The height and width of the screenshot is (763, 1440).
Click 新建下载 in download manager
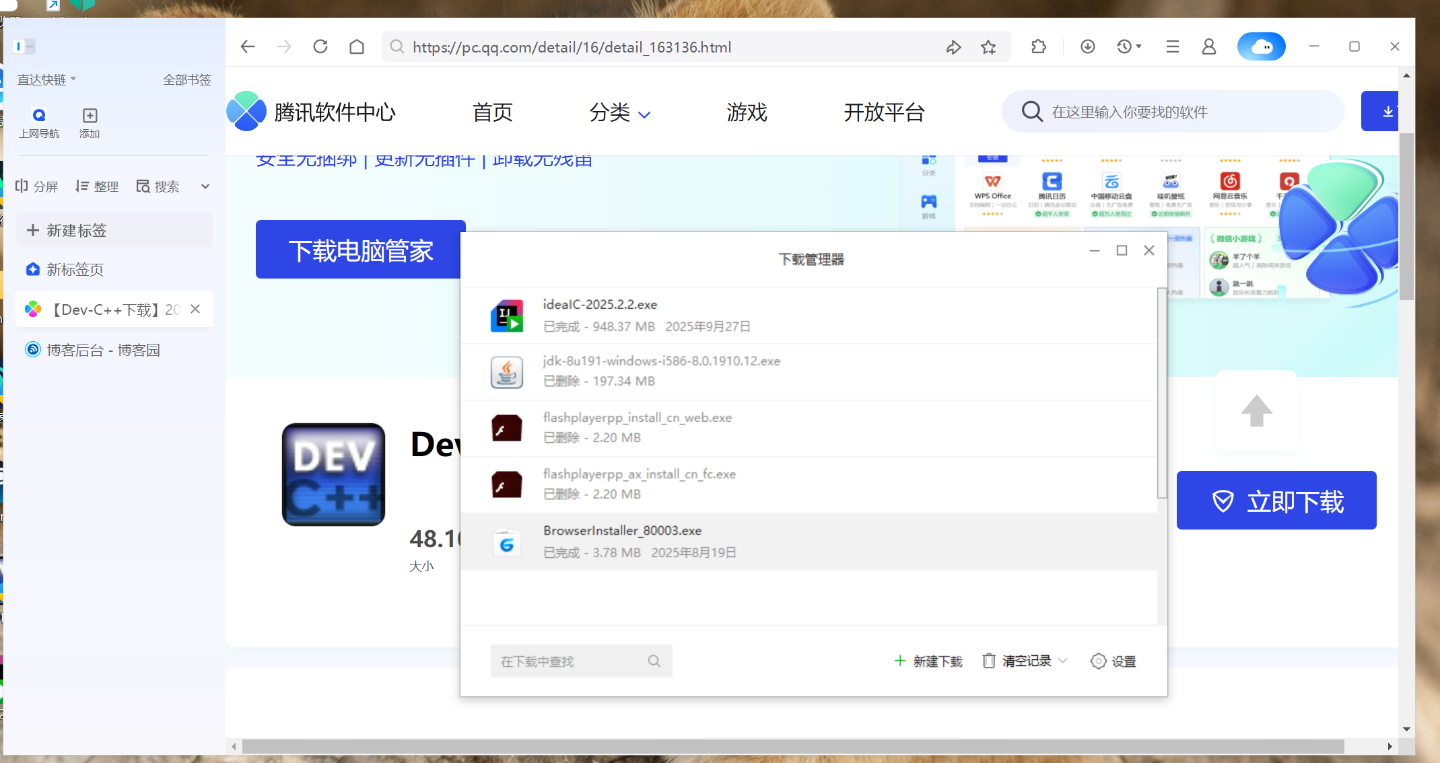pyautogui.click(x=928, y=661)
